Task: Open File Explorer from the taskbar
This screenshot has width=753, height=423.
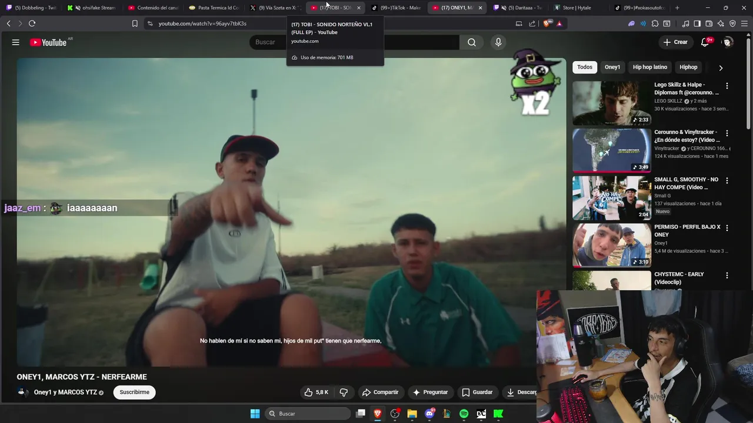Action: [412, 414]
